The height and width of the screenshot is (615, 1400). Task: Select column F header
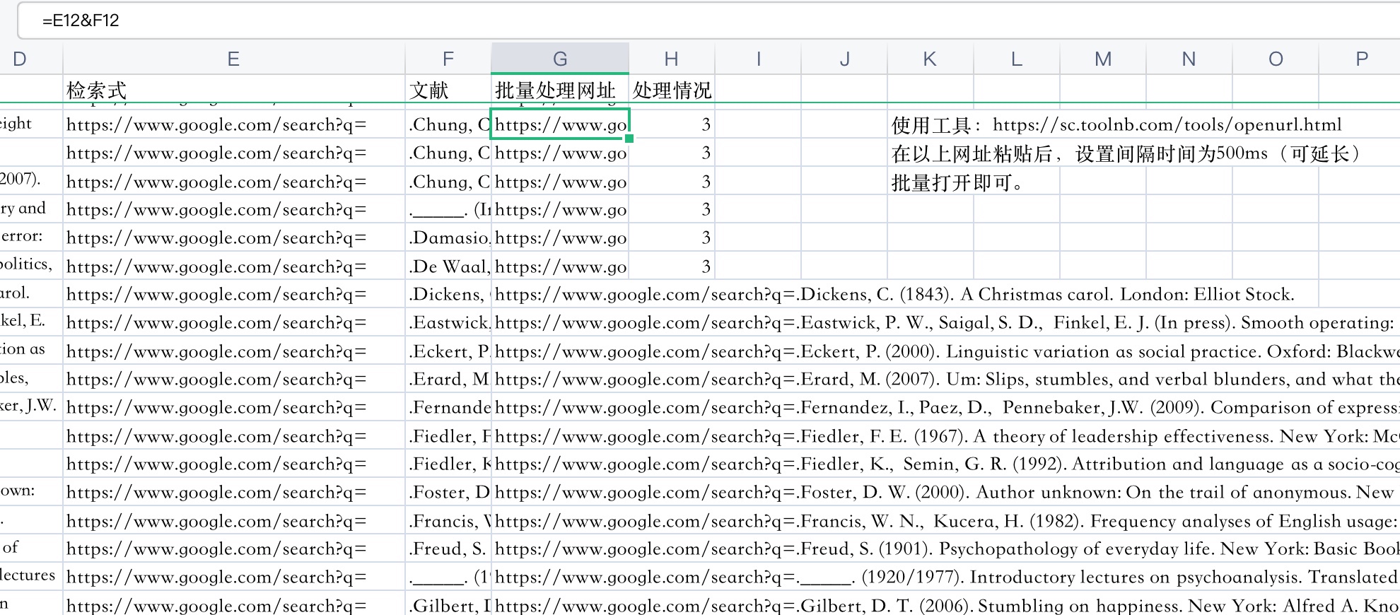[448, 59]
